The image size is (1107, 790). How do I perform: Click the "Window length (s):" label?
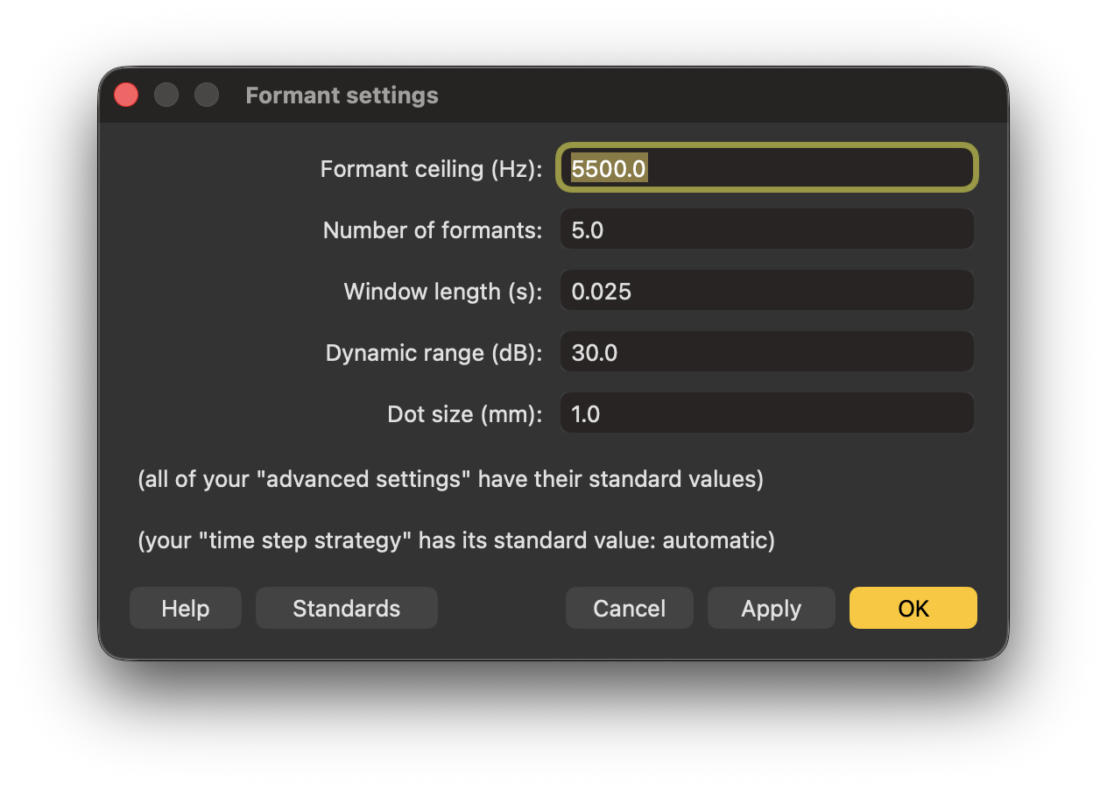coord(443,291)
